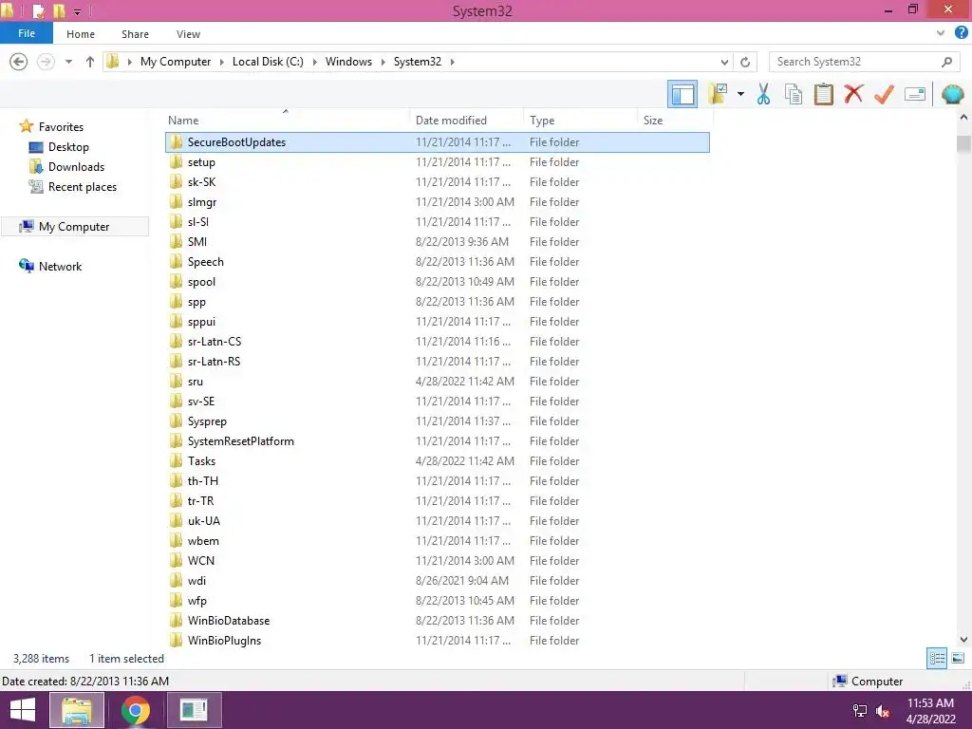Screen dimensions: 972x729
Task: Click the Copy icon in toolbar
Action: [x=793, y=94]
